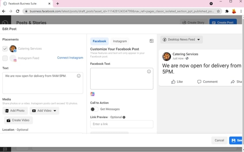
Task: Open Catering Services avatar in post preview
Action: [166, 56]
